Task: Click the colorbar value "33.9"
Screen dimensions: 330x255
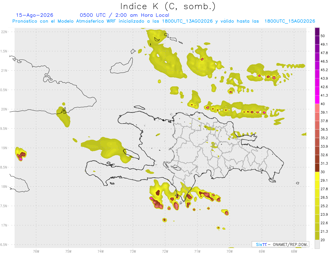Action: tap(324, 146)
